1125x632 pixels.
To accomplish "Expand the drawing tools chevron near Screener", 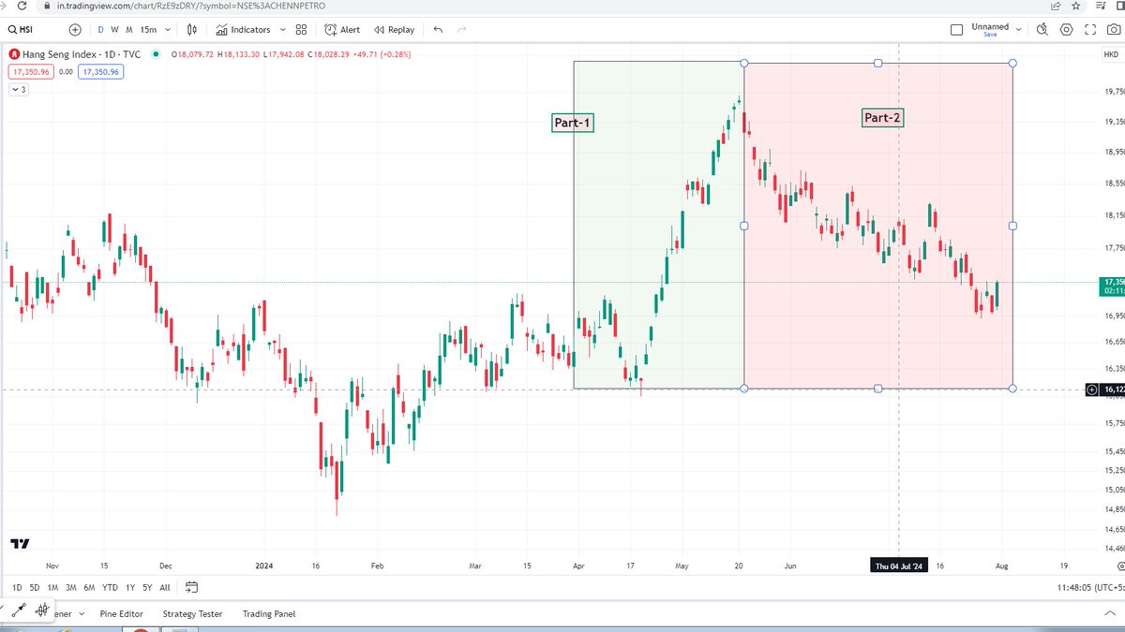I will (81, 613).
